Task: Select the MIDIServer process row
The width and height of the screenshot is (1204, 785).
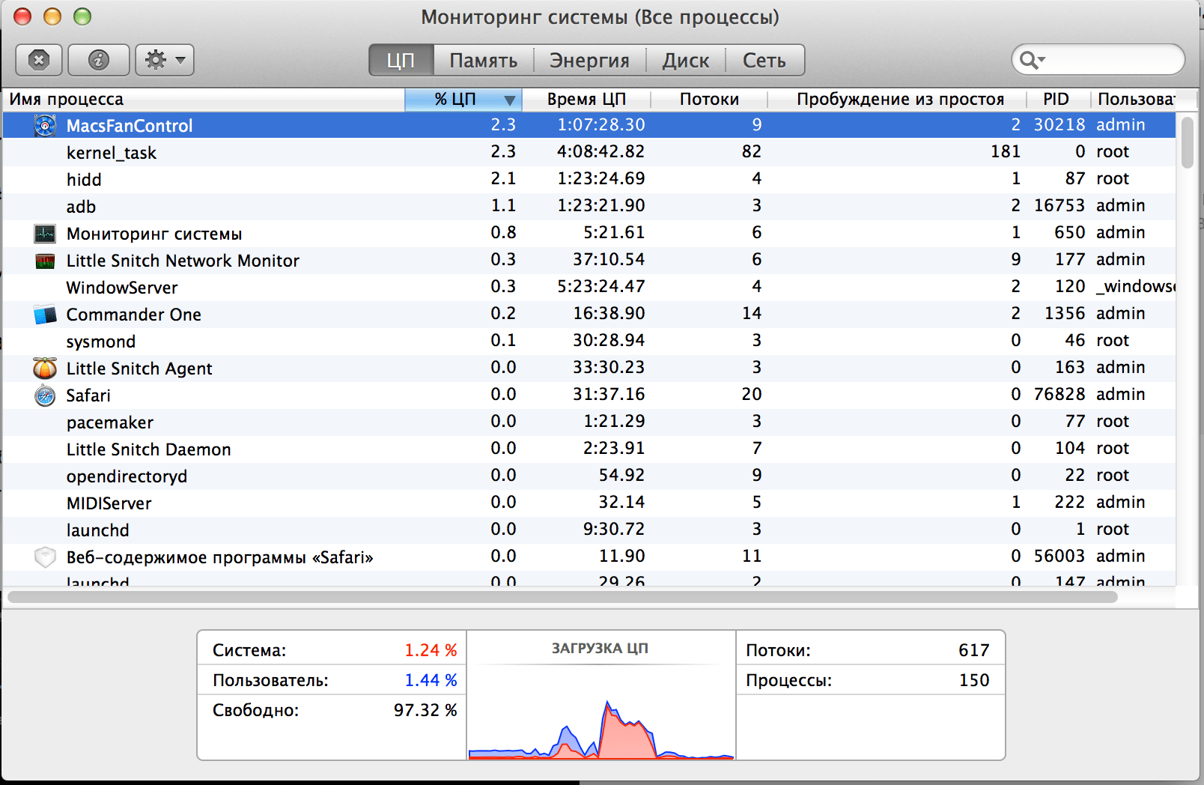Action: pyautogui.click(x=589, y=503)
